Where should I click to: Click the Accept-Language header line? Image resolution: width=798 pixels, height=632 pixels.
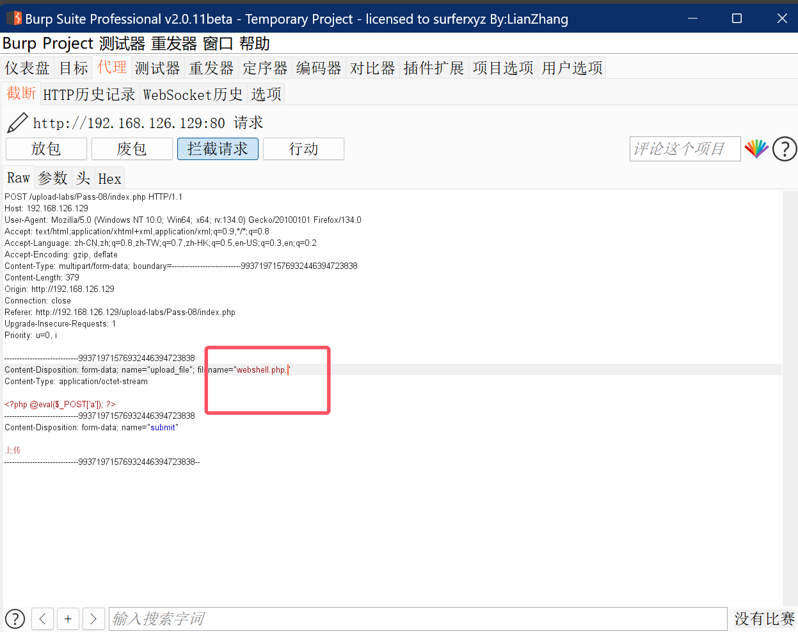tap(161, 243)
